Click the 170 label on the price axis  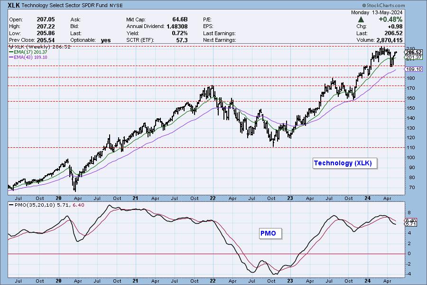pyautogui.click(x=411, y=88)
